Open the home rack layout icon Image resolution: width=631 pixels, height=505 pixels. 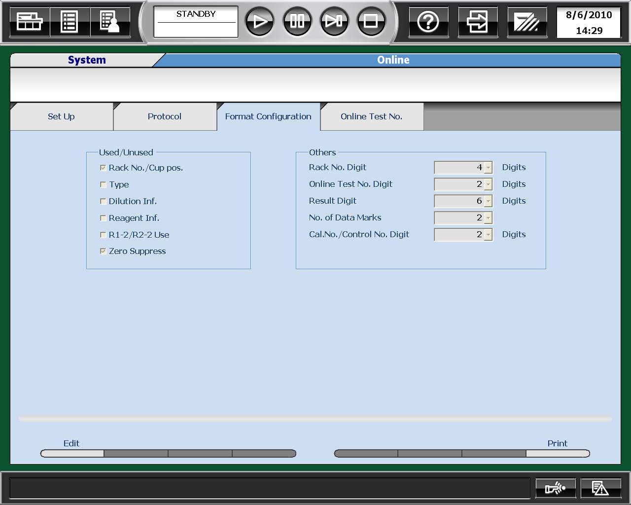pos(30,22)
